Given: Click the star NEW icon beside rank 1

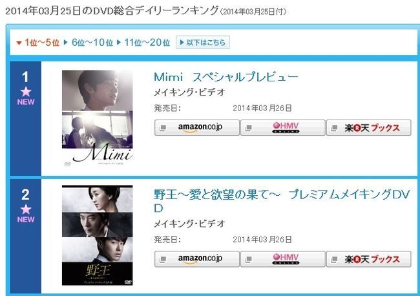Looking at the screenshot, I should click(26, 96).
